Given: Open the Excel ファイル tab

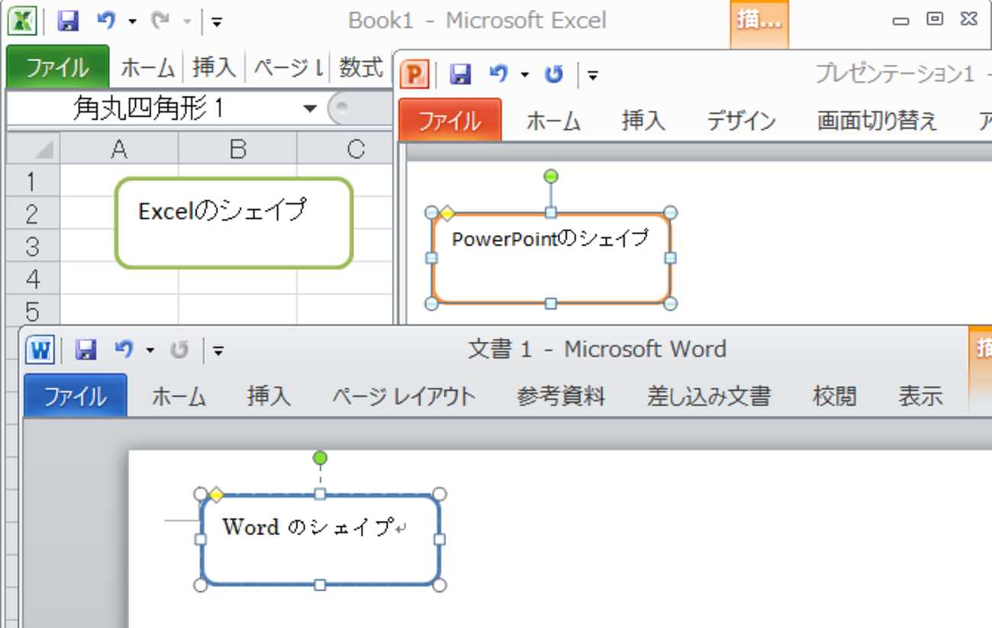Looking at the screenshot, I should [x=57, y=68].
